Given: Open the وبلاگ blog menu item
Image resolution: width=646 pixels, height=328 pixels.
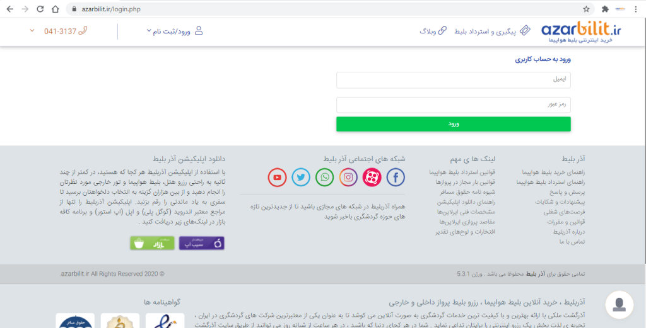Looking at the screenshot, I should [x=433, y=31].
